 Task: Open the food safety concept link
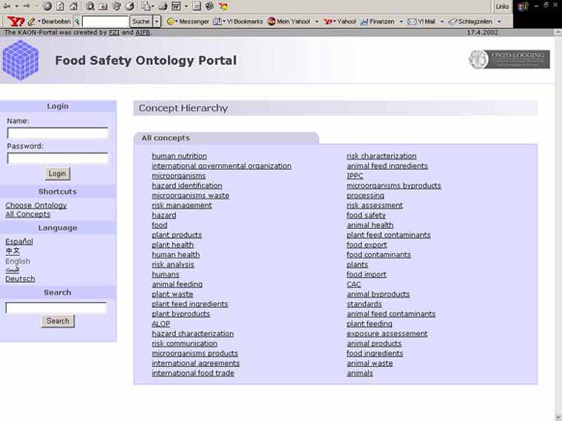(366, 216)
